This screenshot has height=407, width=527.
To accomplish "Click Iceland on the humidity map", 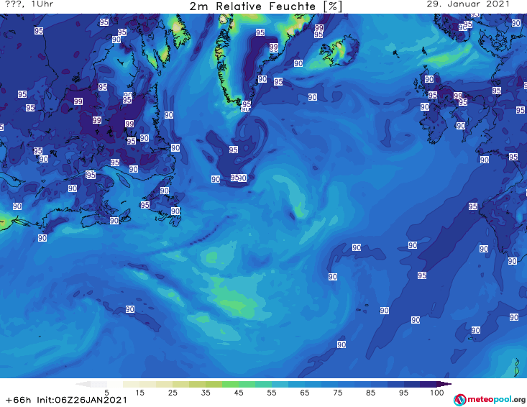I will pos(339,51).
